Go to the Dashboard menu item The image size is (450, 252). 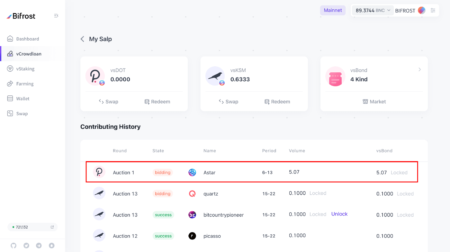pos(27,39)
